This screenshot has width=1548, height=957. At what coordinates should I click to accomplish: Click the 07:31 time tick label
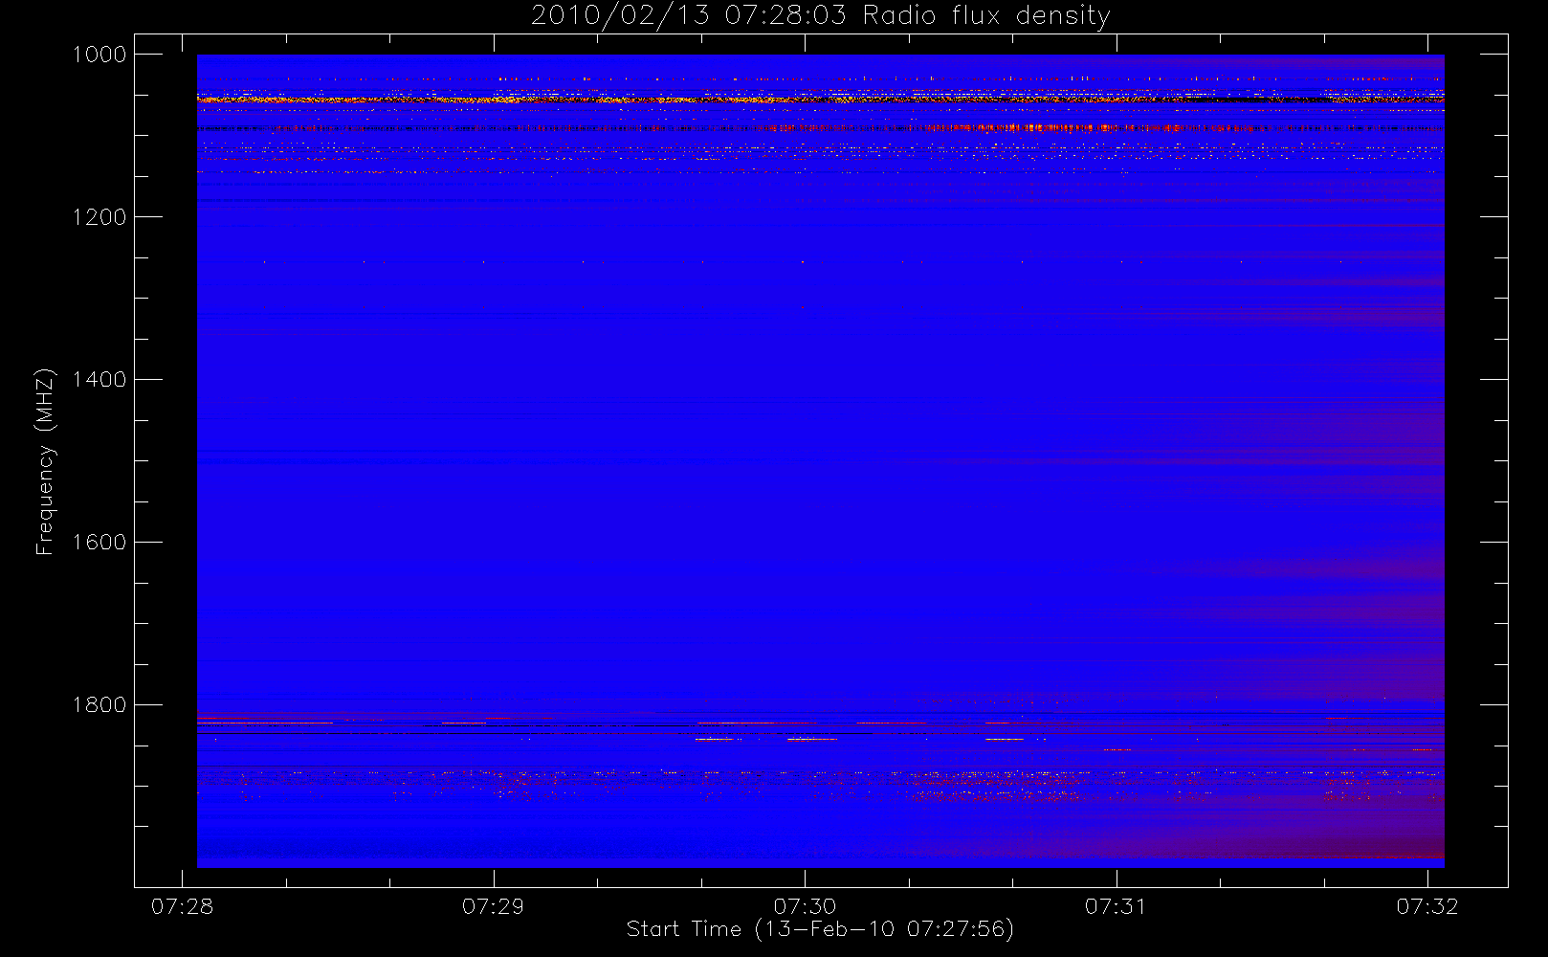point(1116,906)
